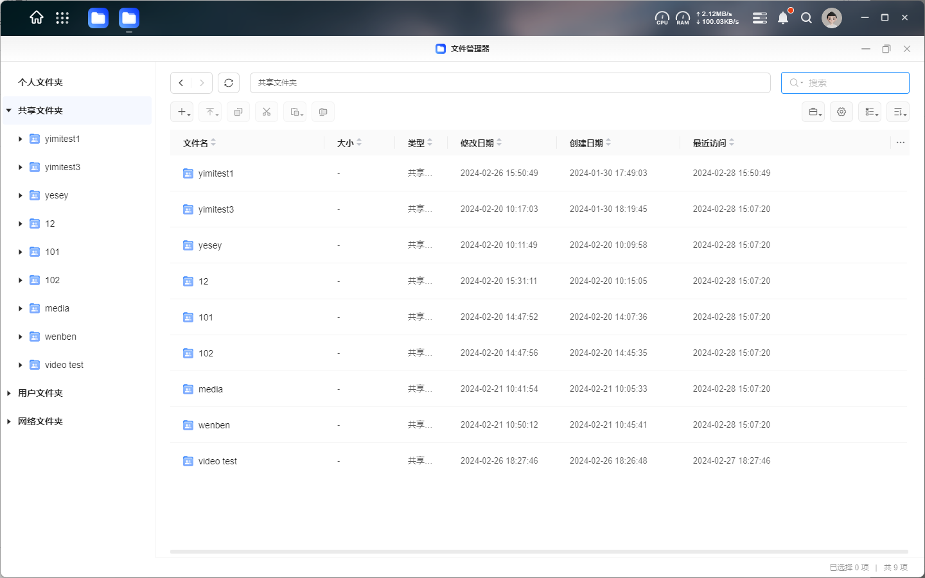The width and height of the screenshot is (925, 578).
Task: Expand video test in sidebar tree
Action: 21,365
